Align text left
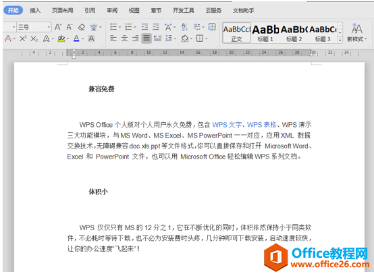Image resolution: width=374 pixels, height=276 pixels. pos(113,38)
